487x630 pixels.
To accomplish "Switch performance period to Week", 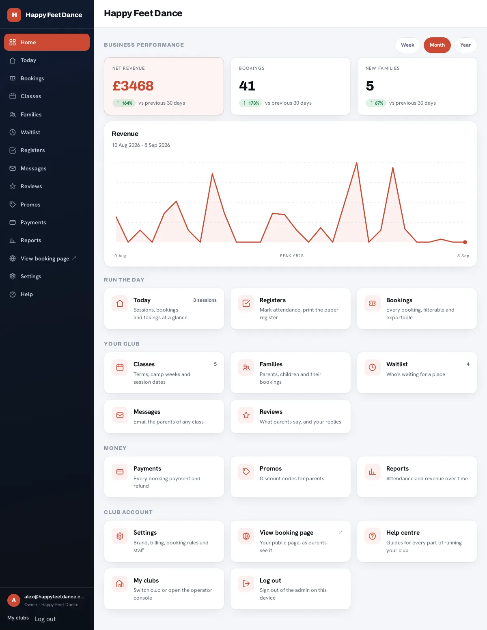I will (x=407, y=45).
